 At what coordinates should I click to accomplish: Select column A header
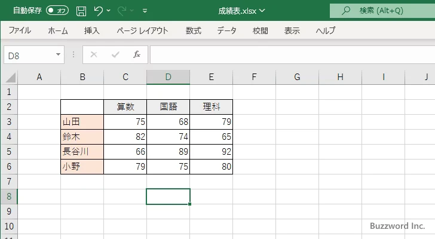39,77
